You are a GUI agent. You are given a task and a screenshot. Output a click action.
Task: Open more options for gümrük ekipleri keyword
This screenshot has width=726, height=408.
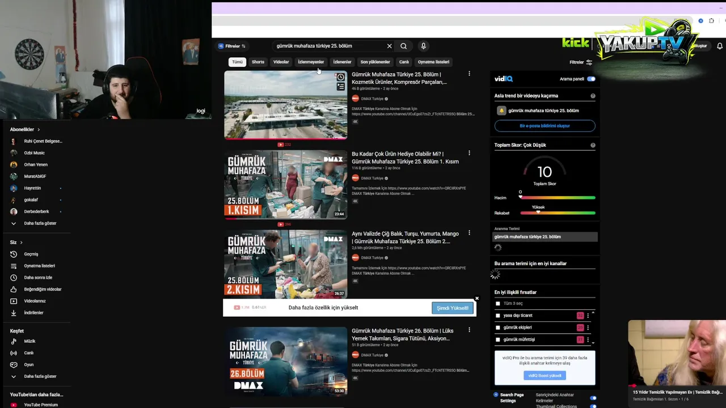[x=588, y=328]
